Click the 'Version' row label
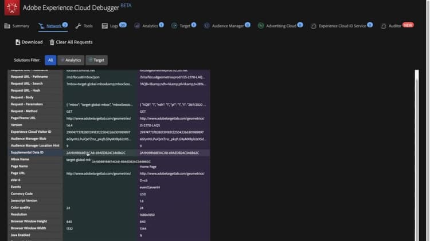This screenshot has width=430, height=241. [x=17, y=125]
